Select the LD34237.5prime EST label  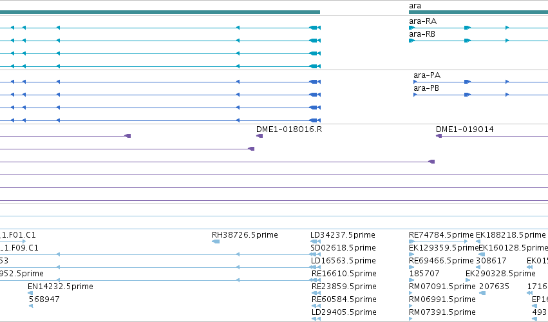343,235
